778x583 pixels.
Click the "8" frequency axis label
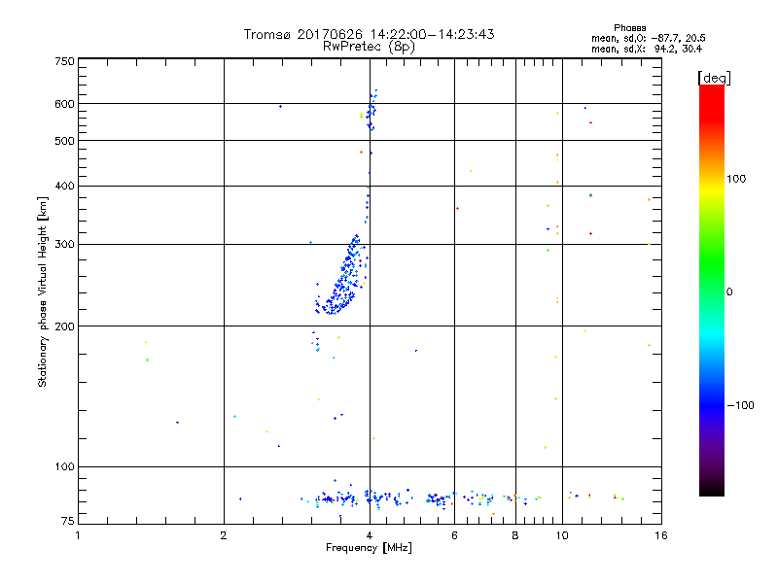(x=515, y=535)
